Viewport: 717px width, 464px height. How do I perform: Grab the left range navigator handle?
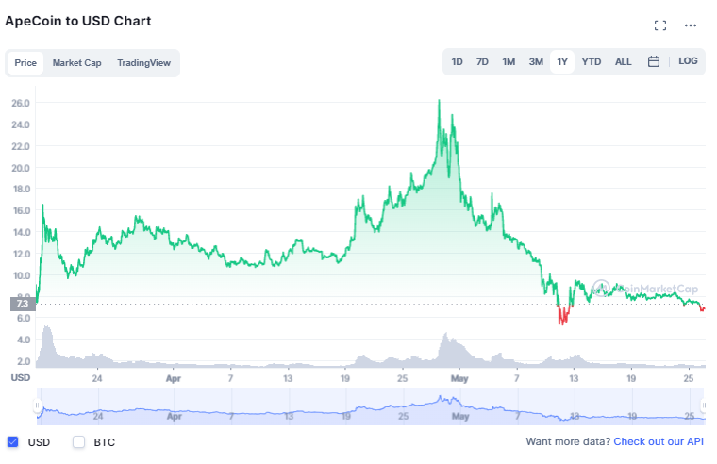click(x=37, y=406)
